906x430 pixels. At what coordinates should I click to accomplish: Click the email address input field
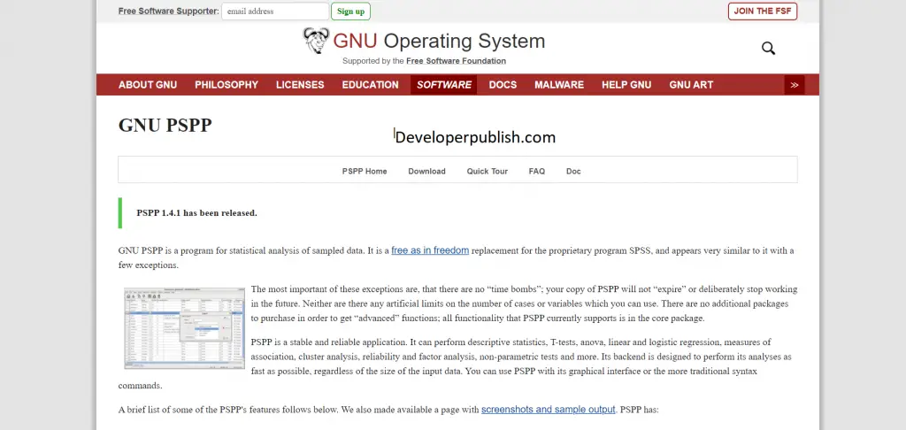pos(275,11)
